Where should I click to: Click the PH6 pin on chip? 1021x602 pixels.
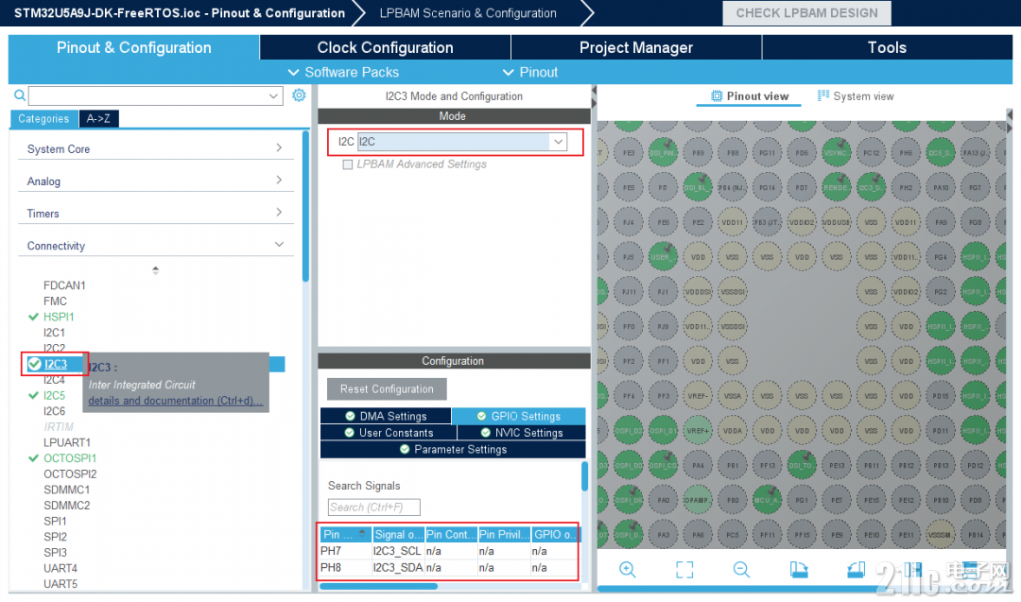pyautogui.click(x=906, y=152)
